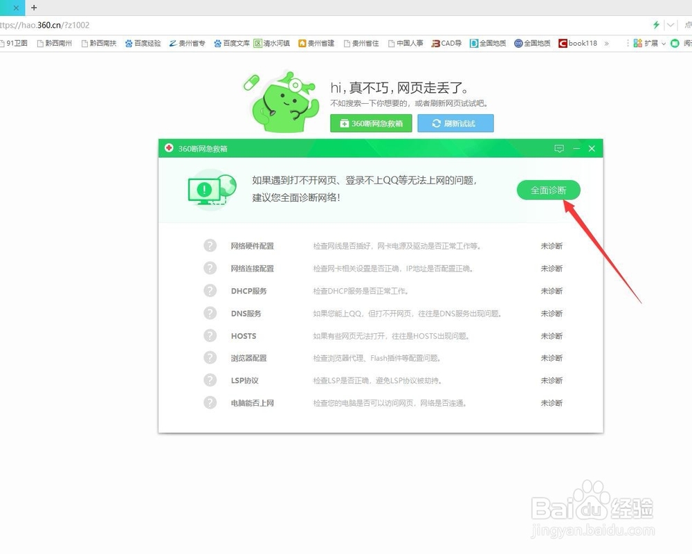Click the DNS服务 diagnostic status icon
The image size is (692, 554).
point(210,313)
